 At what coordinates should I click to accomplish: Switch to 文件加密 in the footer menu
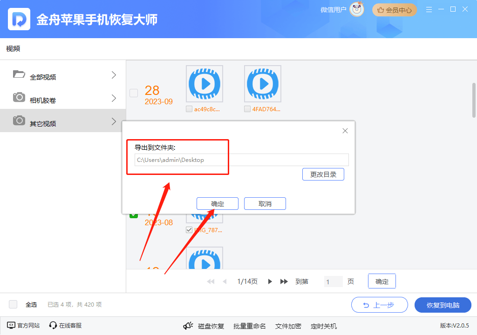coord(288,326)
